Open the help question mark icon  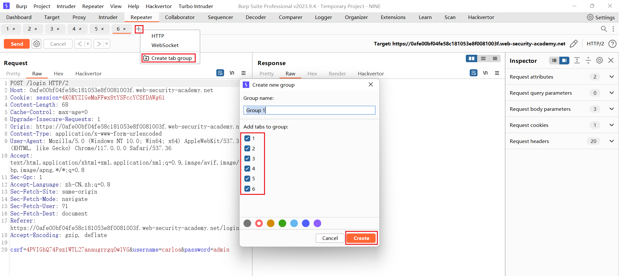click(x=612, y=44)
